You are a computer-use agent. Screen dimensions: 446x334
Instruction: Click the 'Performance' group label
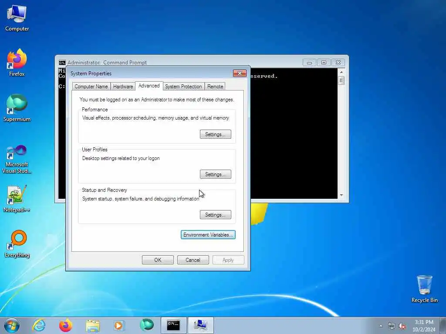95,109
